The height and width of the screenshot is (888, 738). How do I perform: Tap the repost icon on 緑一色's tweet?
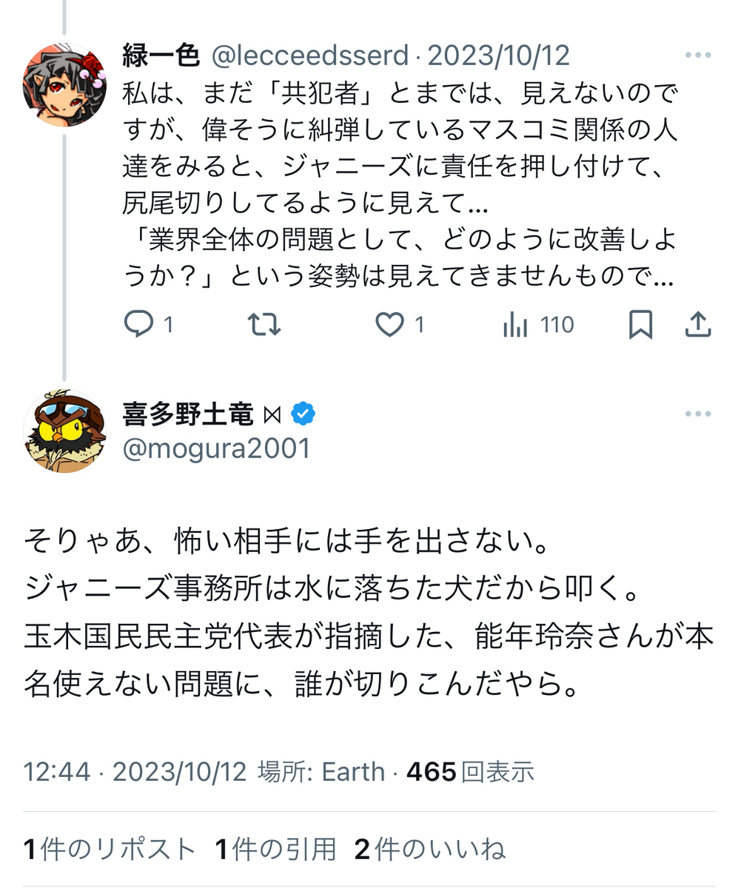264,325
